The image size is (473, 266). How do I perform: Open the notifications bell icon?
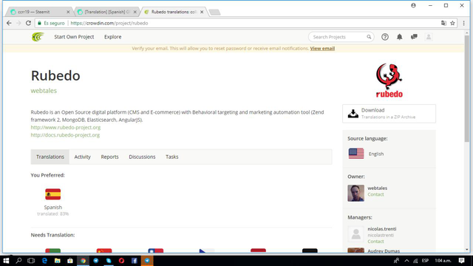(x=399, y=37)
